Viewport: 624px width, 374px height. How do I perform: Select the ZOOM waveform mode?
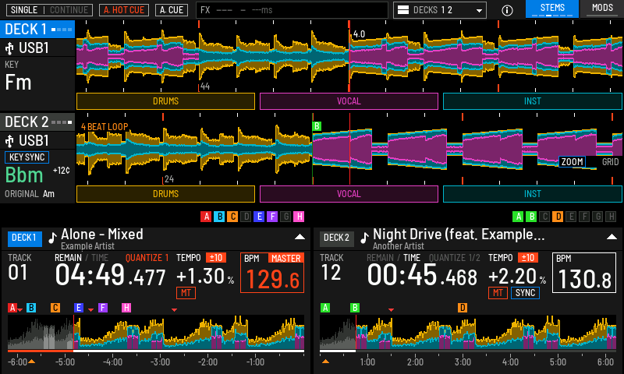(x=572, y=162)
